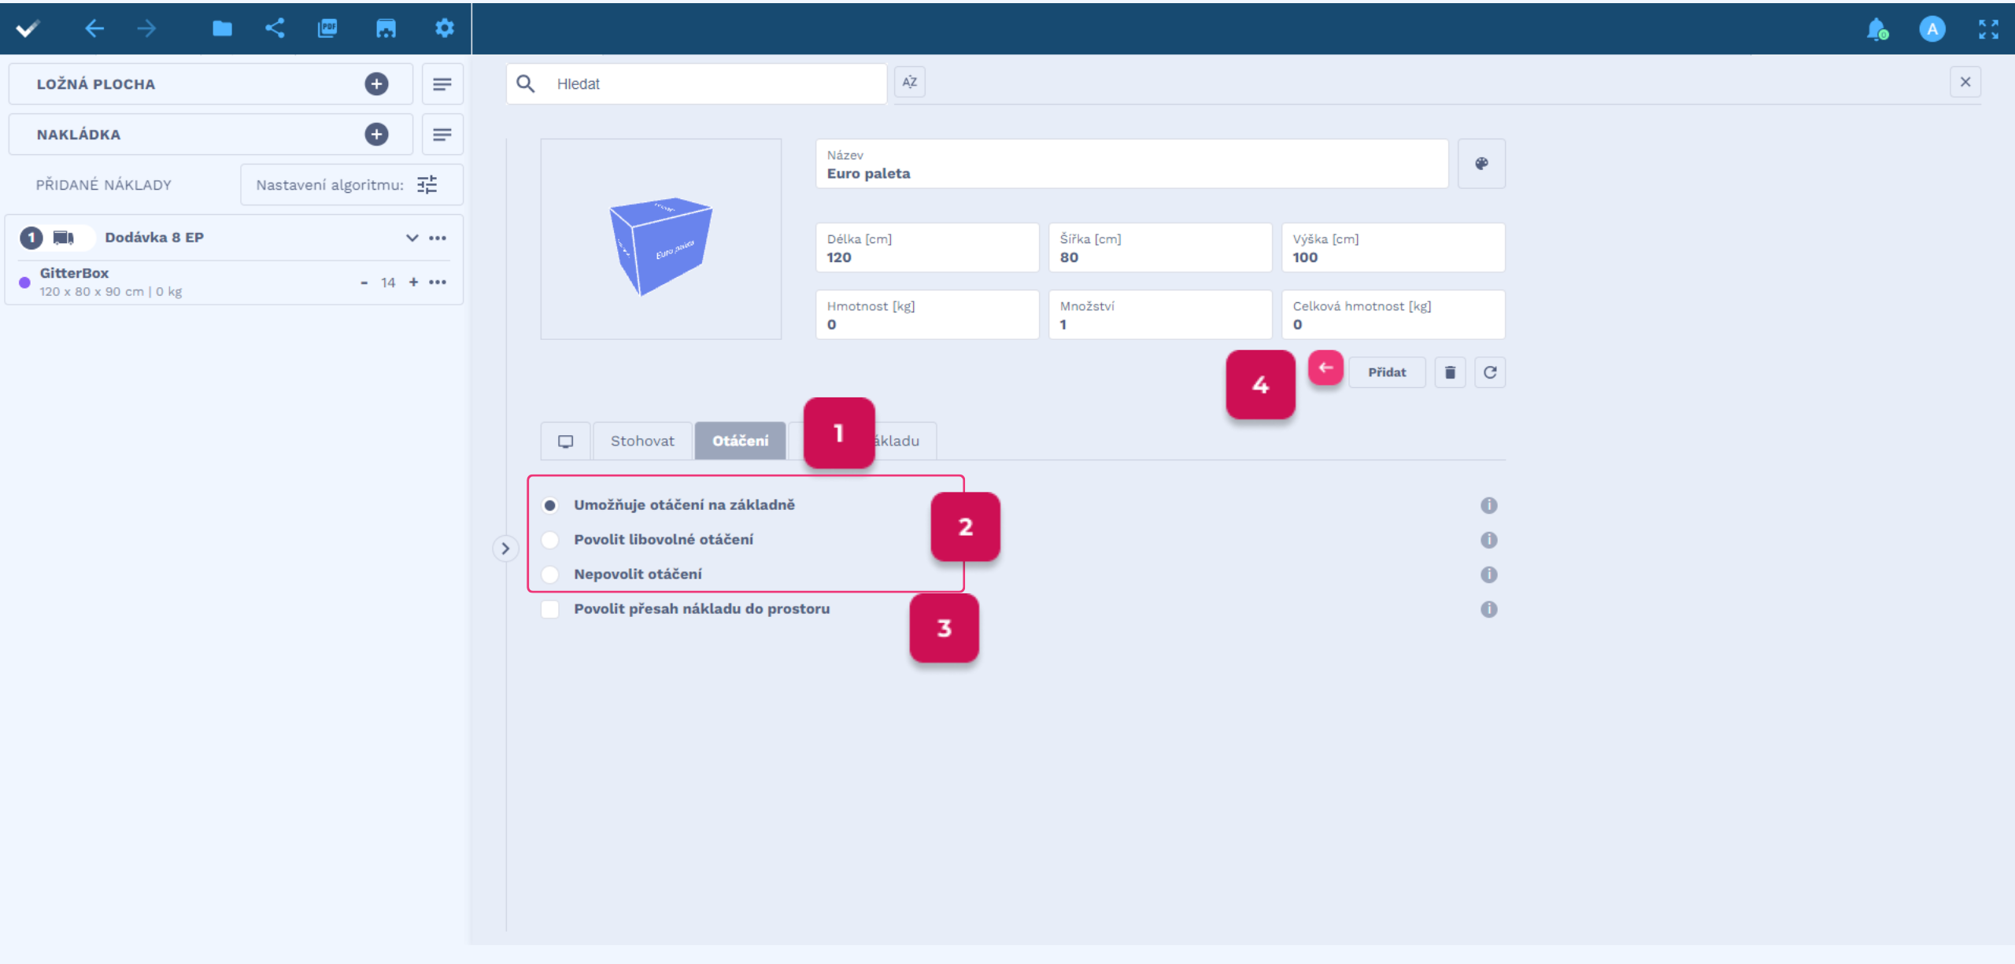
Task: Select Povolit libovolné otáčení radio option
Action: 550,540
